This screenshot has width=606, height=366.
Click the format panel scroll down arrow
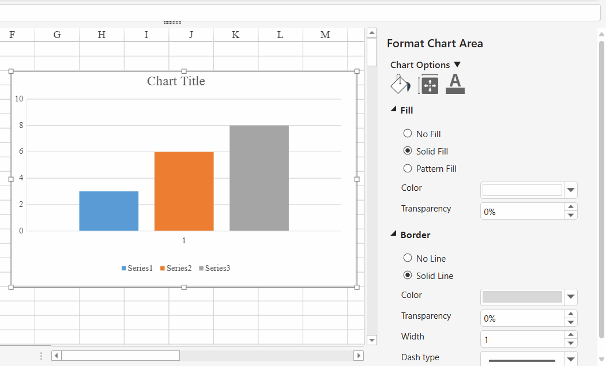[601, 360]
